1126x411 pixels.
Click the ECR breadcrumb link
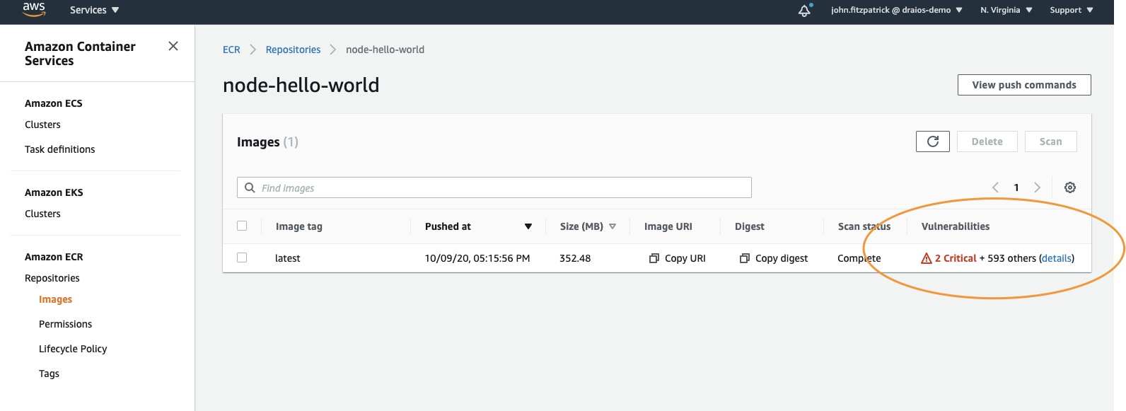231,50
